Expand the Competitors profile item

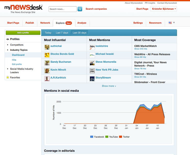[17, 45]
